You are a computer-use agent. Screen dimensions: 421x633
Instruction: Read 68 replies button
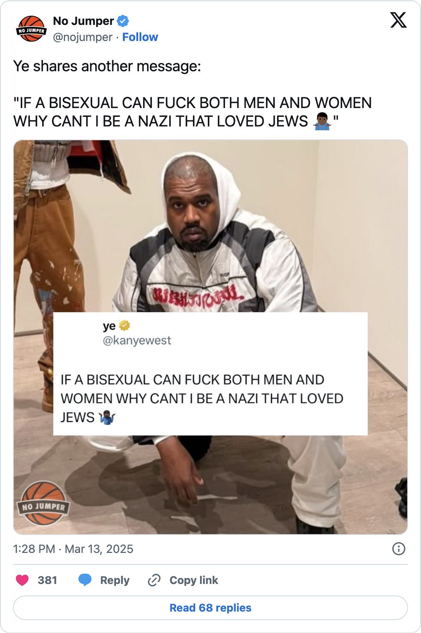tap(210, 608)
